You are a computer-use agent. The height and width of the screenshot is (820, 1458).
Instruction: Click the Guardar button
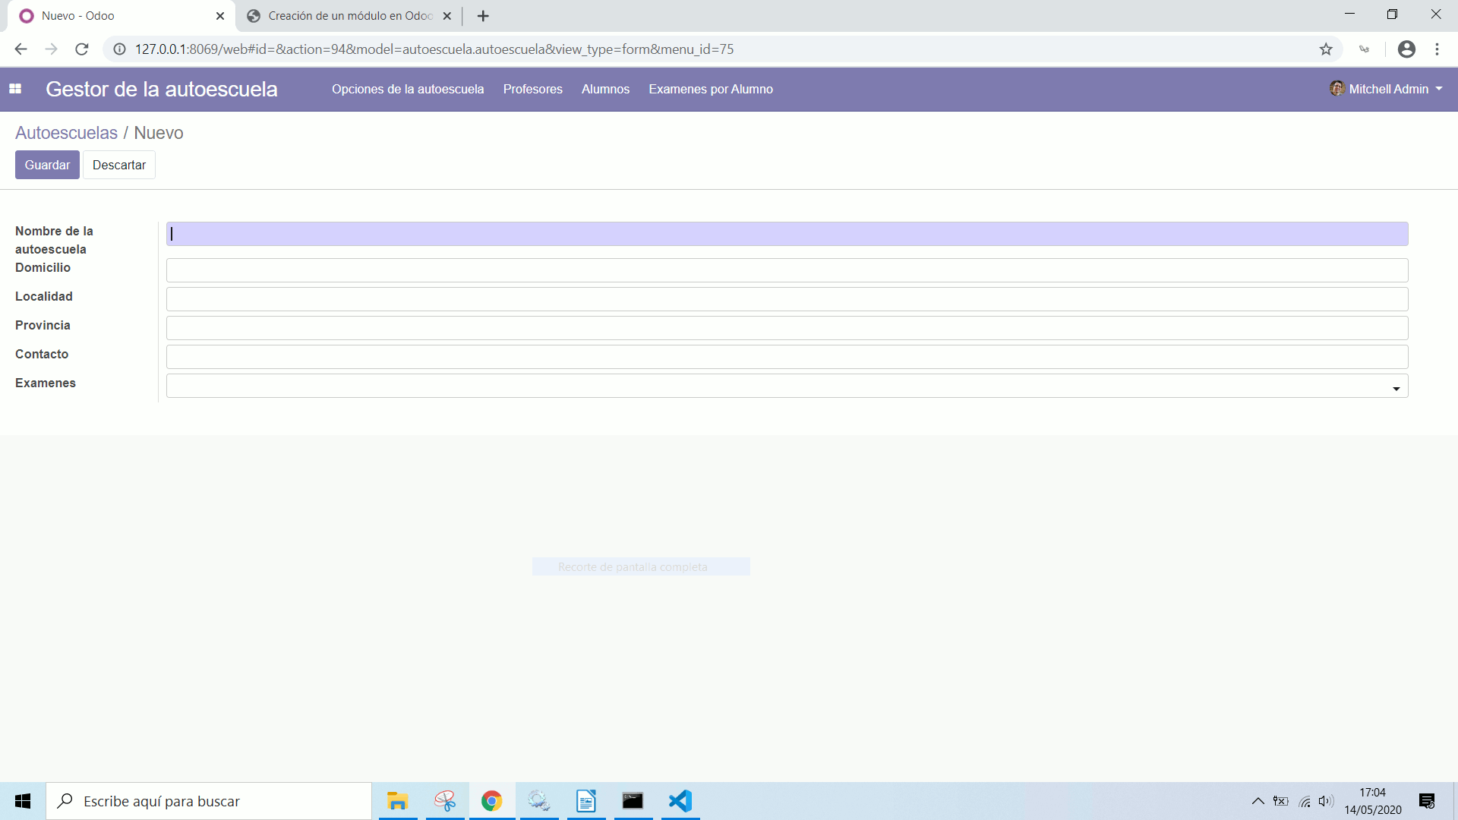[x=46, y=165]
